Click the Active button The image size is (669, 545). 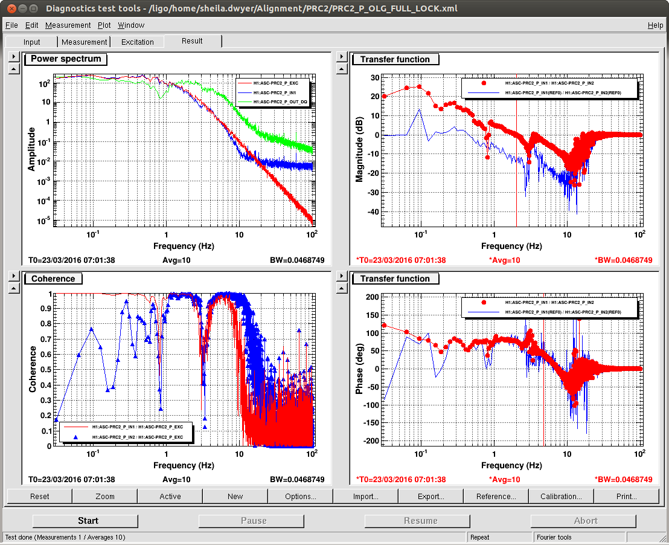[x=170, y=496]
